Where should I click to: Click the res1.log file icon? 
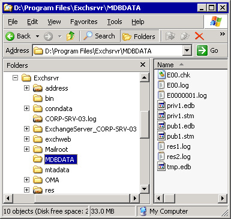[161, 146]
